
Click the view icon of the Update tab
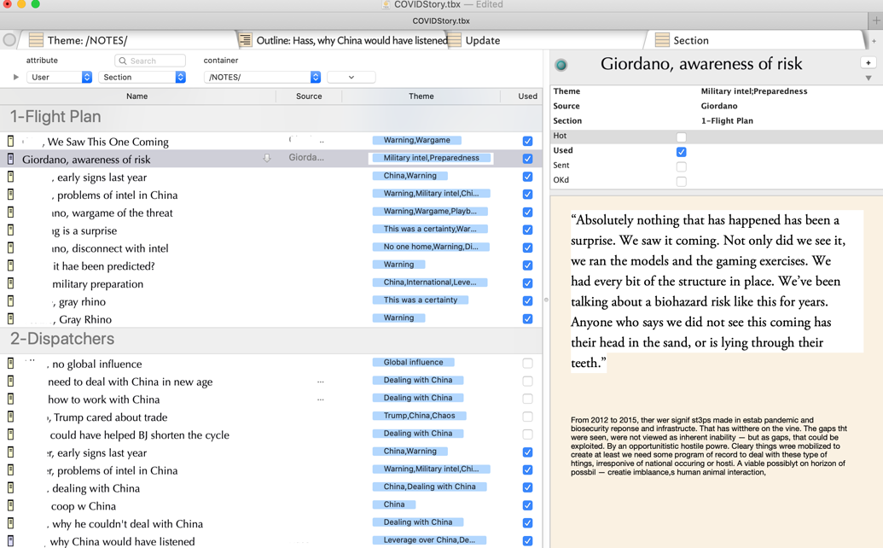pyautogui.click(x=455, y=40)
